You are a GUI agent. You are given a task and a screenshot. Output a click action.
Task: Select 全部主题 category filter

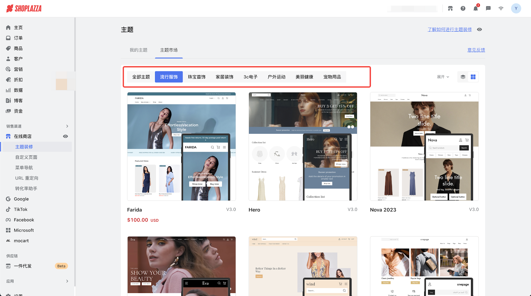141,77
